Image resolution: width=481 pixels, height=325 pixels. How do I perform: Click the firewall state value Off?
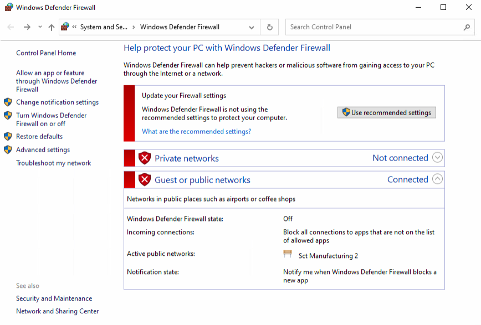pos(288,219)
